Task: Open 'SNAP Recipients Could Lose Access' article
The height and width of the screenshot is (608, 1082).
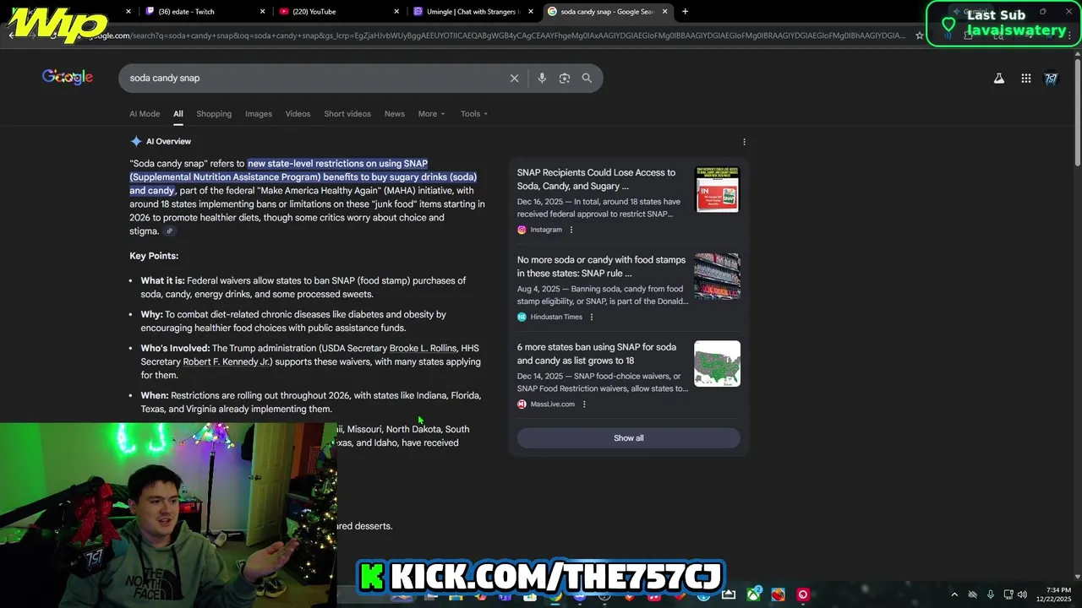Action: (x=596, y=179)
